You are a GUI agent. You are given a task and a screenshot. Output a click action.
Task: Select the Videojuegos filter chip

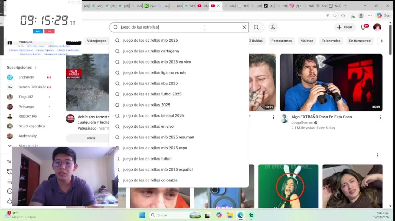point(97,41)
